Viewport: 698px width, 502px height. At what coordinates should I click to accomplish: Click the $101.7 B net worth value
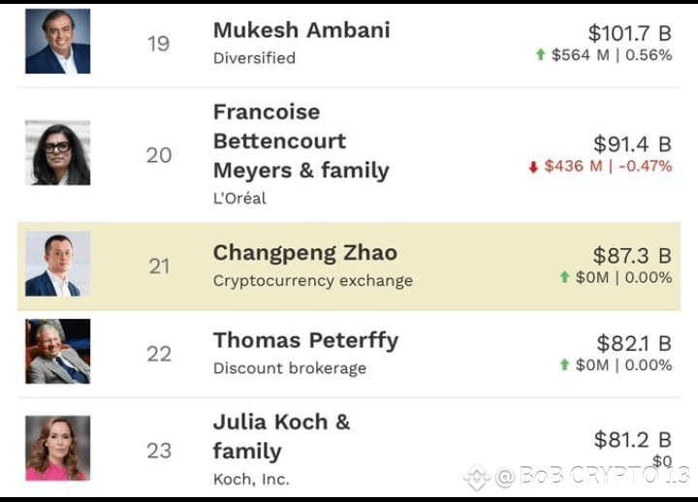click(x=629, y=34)
